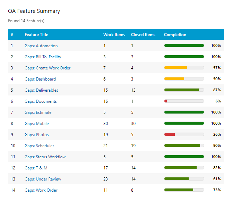Open the Gaps: Estimate feature link
This screenshot has height=201, width=232.
coord(38,112)
